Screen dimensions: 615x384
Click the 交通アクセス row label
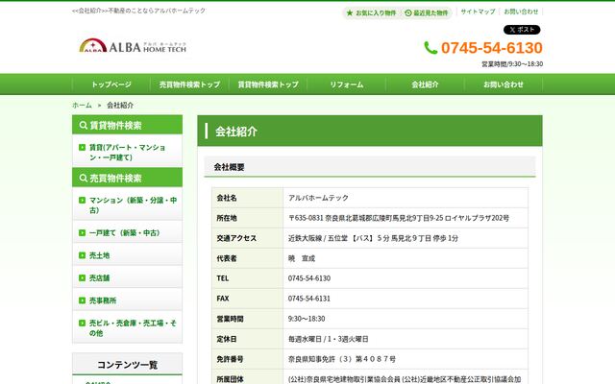[236, 238]
